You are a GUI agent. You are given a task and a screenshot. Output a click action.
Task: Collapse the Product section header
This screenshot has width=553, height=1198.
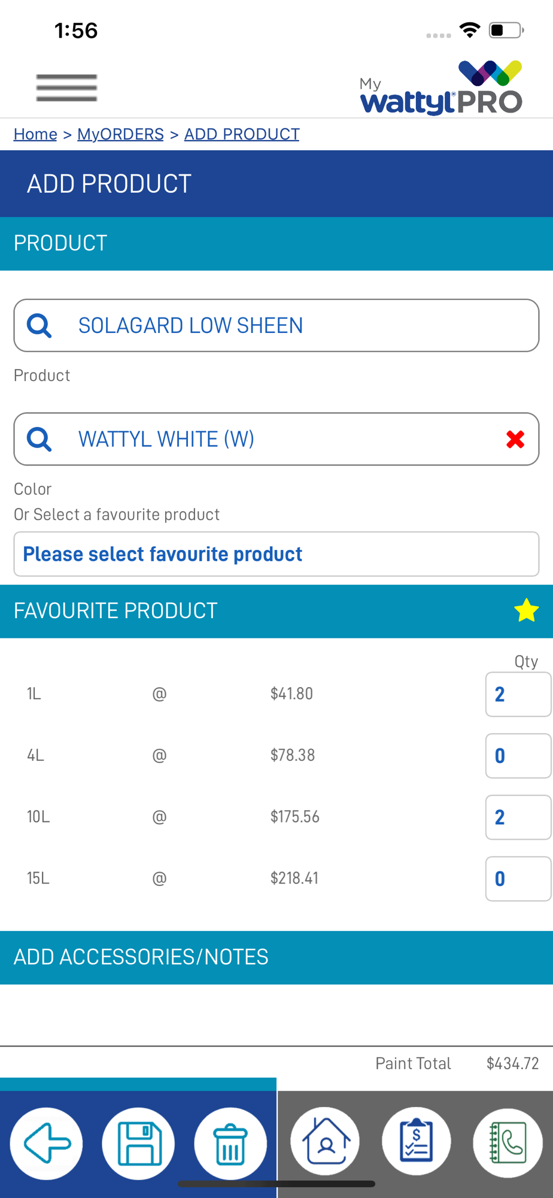(x=276, y=243)
